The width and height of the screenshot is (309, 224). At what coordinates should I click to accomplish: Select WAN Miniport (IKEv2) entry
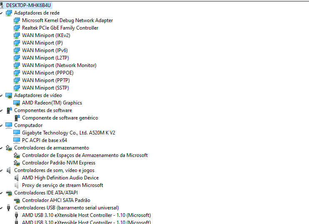tap(46, 35)
